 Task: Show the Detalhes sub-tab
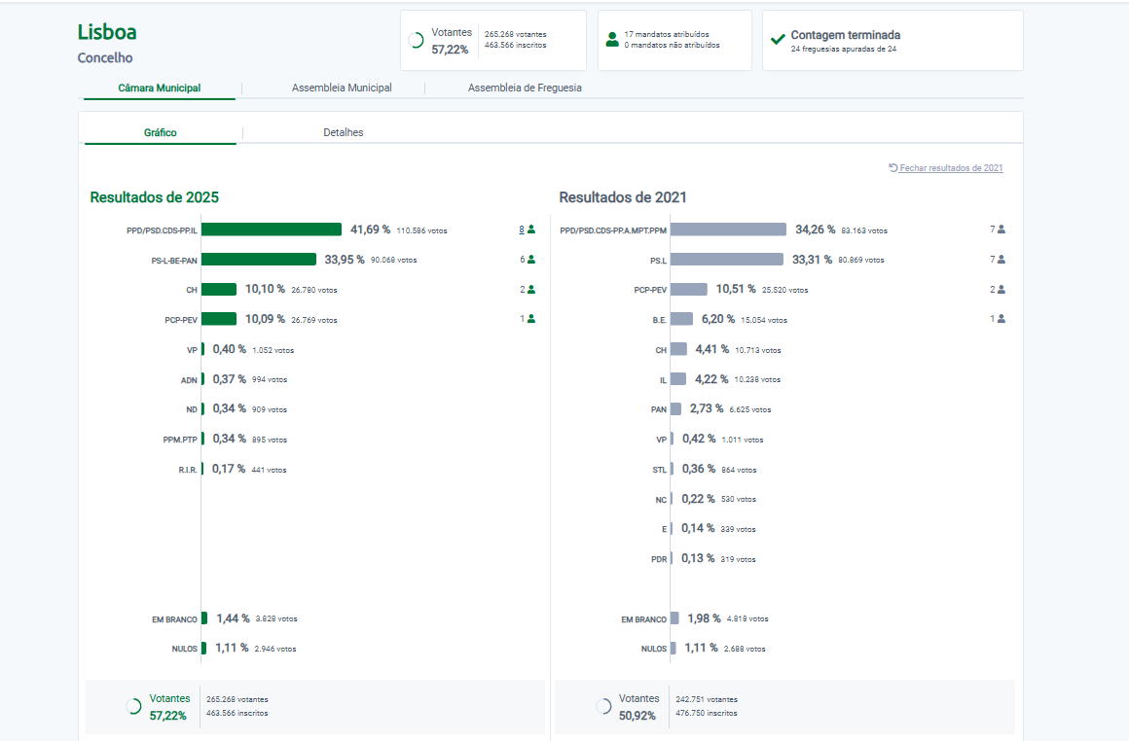pyautogui.click(x=344, y=132)
